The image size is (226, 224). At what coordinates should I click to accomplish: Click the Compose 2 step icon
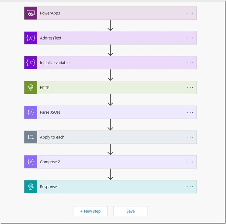pyautogui.click(x=31, y=162)
